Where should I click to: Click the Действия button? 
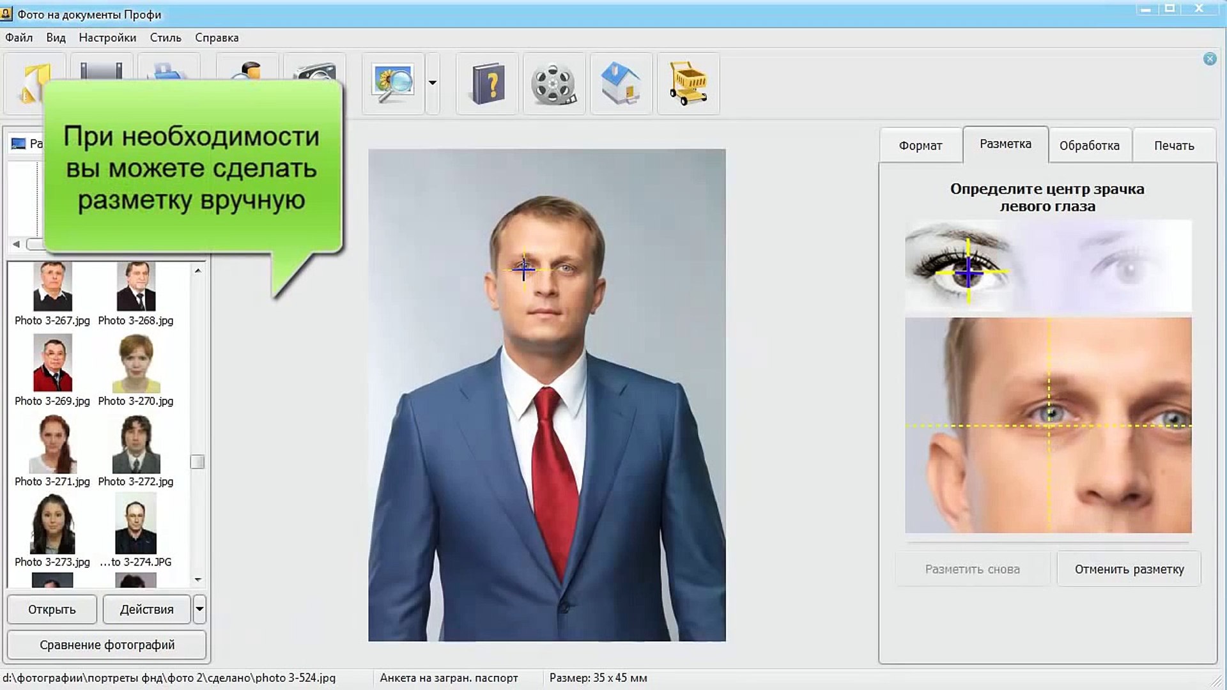pyautogui.click(x=147, y=609)
